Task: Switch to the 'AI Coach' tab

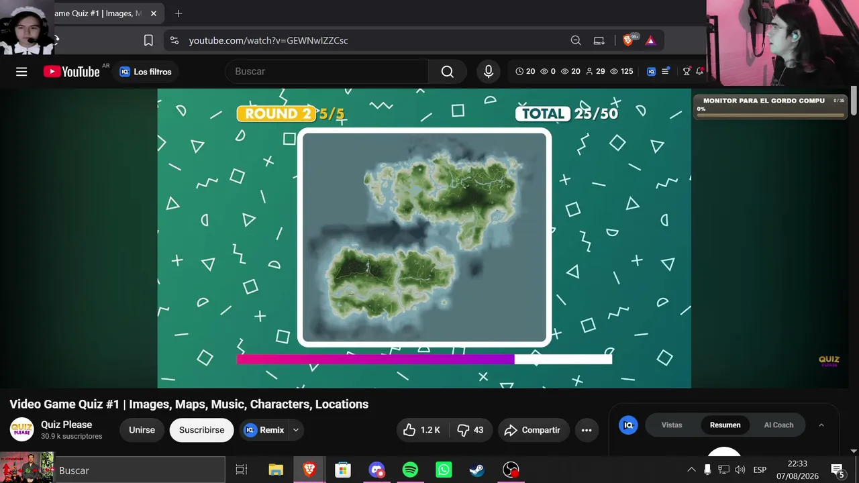Action: [778, 425]
